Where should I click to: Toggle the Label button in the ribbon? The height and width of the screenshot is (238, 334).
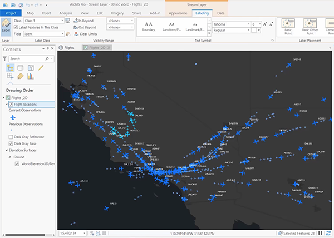[6, 26]
